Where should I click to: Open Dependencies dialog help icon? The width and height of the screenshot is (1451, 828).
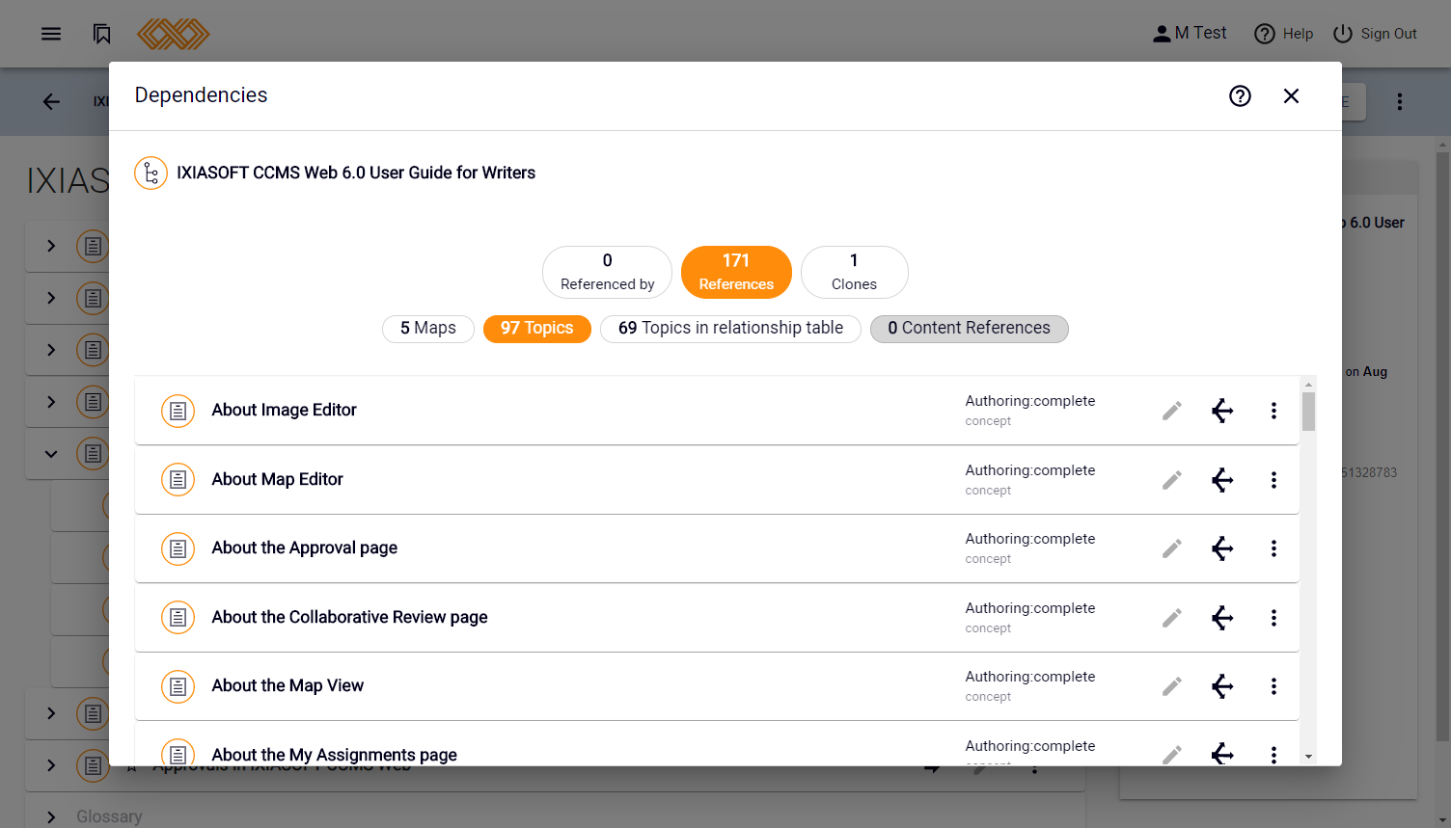pyautogui.click(x=1240, y=96)
